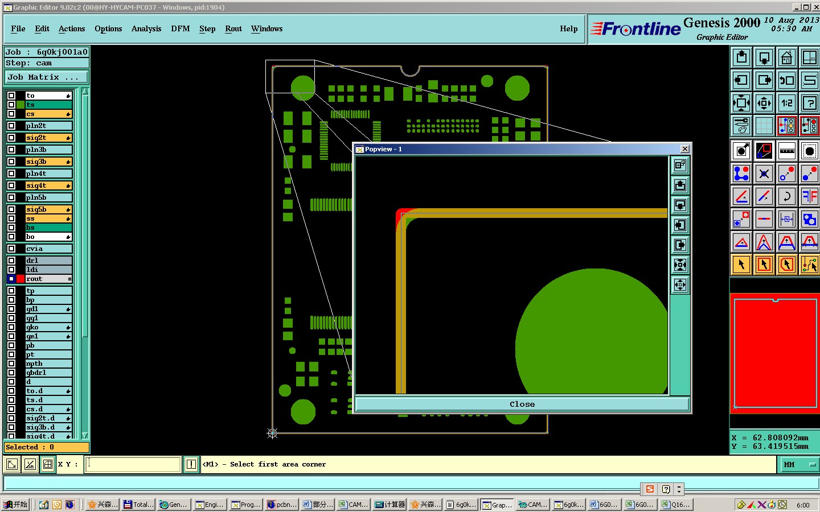Open the Rout menu
The height and width of the screenshot is (512, 820).
(233, 29)
